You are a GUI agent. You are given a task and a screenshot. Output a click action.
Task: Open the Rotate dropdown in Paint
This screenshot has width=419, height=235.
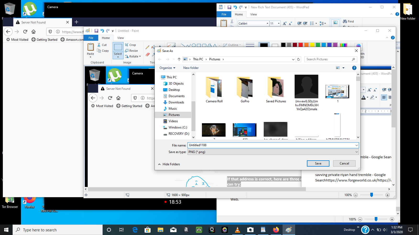click(x=133, y=56)
